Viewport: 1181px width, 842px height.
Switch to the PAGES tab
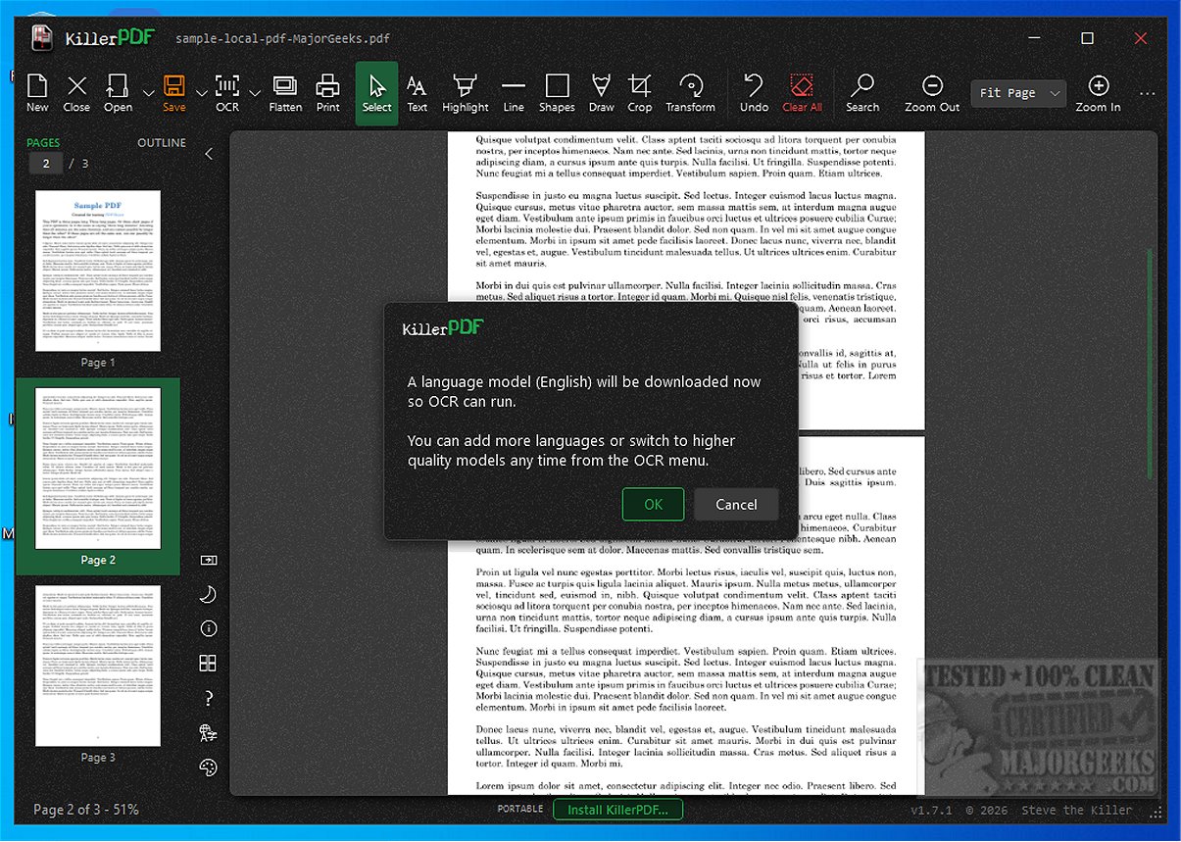pos(43,142)
